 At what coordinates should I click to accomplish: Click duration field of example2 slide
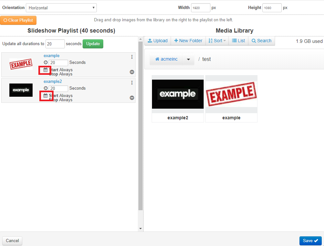(58, 88)
